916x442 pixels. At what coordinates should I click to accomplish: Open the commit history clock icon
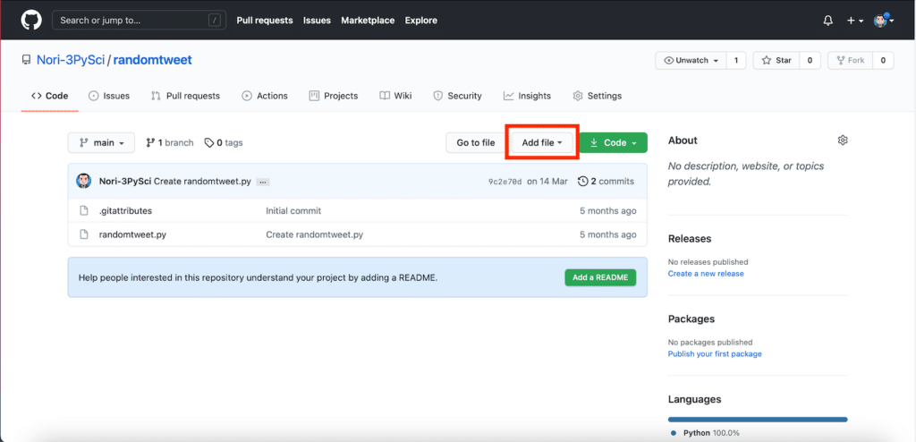(x=583, y=181)
